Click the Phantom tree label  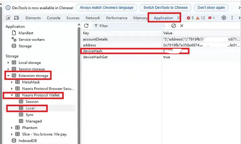(x=30, y=128)
